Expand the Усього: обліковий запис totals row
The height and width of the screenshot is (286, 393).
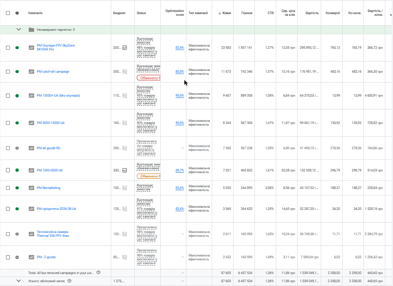[x=18, y=281]
